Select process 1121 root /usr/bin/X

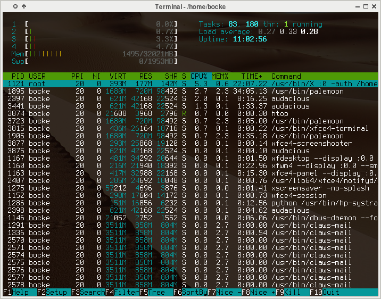pyautogui.click(x=190, y=84)
